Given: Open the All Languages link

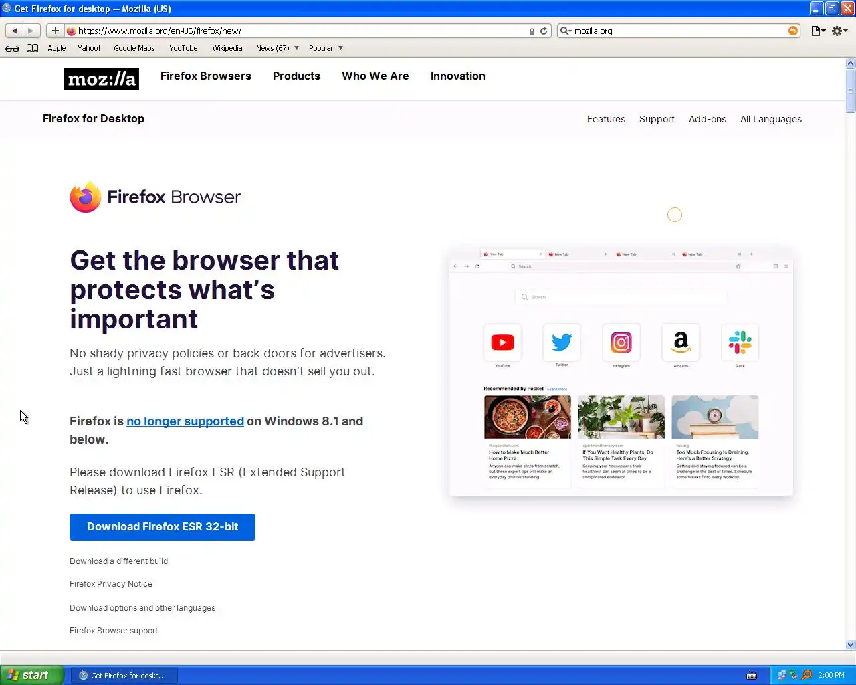Looking at the screenshot, I should pyautogui.click(x=771, y=119).
